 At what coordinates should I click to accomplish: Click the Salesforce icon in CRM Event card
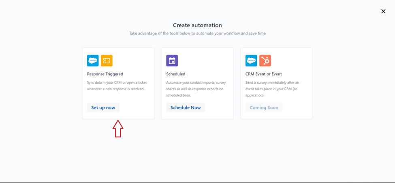(x=251, y=61)
